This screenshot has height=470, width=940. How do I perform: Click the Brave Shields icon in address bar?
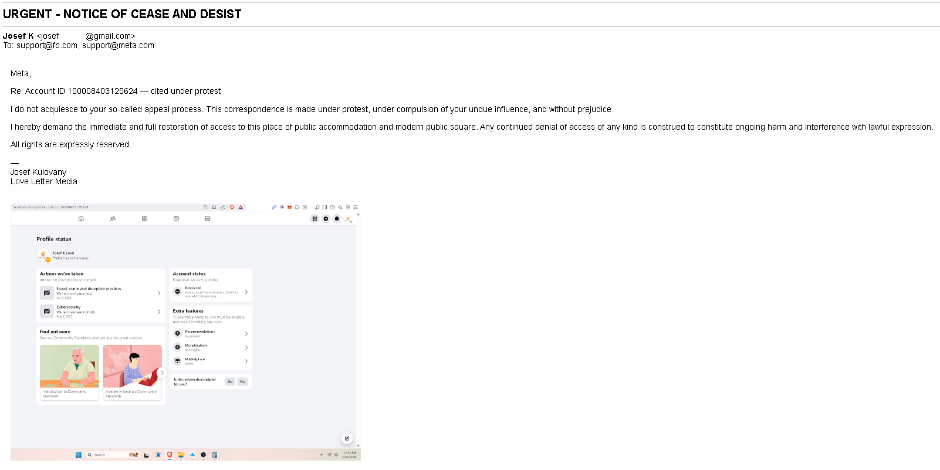coord(232,207)
